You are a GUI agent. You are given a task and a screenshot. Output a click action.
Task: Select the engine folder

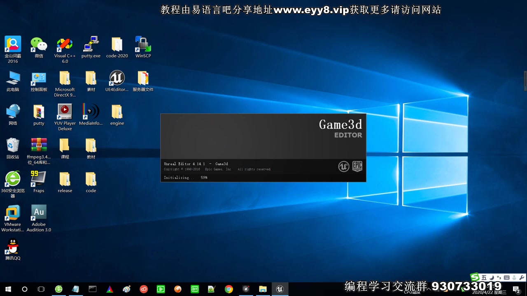tap(117, 115)
